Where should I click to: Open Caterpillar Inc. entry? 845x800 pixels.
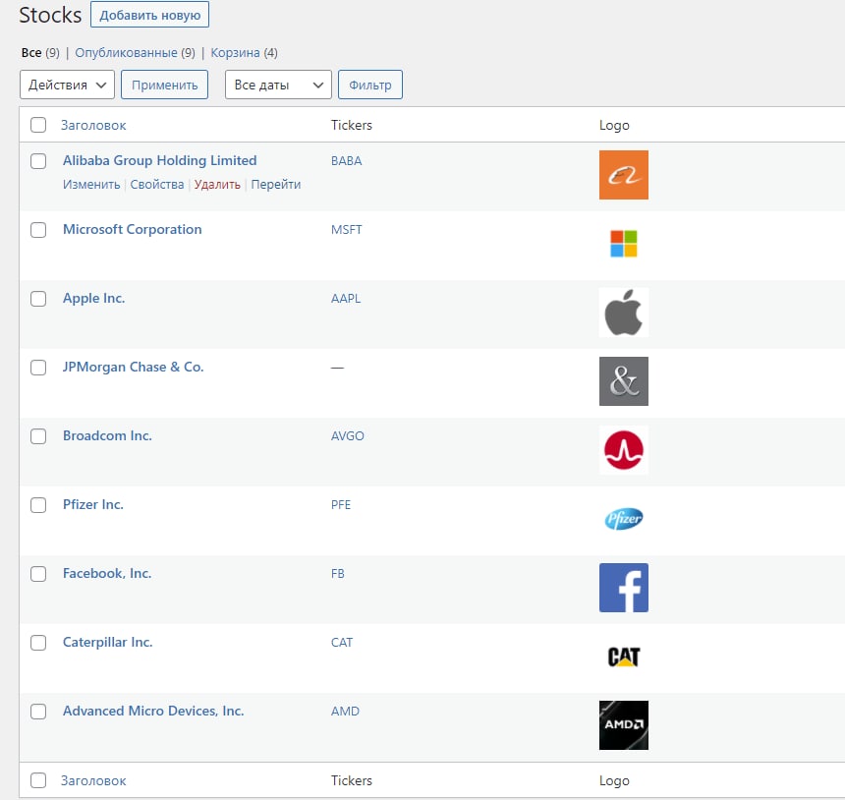coord(108,642)
